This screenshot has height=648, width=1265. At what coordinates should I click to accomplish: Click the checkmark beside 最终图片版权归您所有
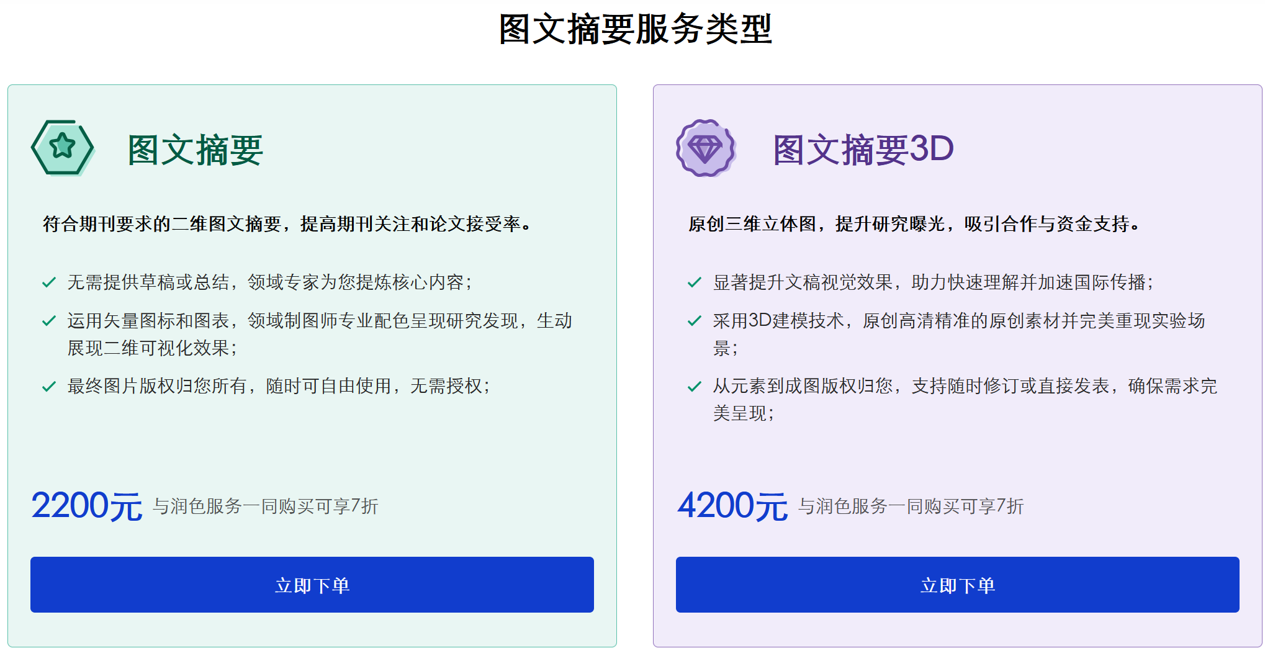pyautogui.click(x=49, y=385)
